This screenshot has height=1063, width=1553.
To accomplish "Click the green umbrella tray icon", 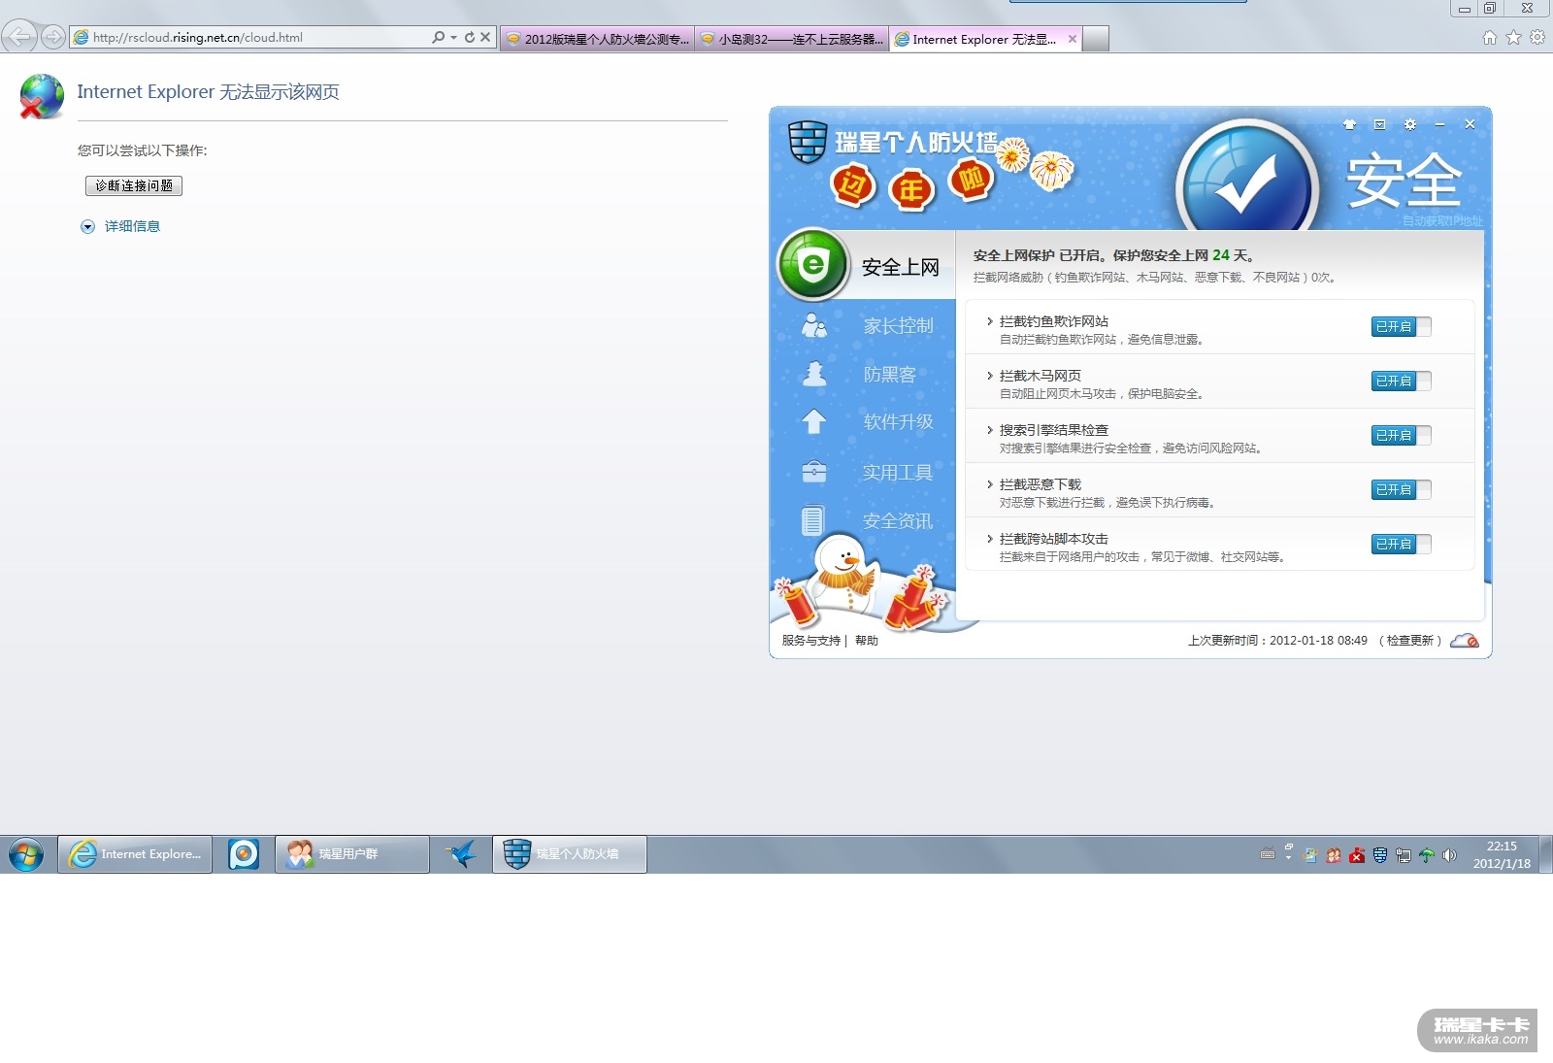I will click(1427, 855).
